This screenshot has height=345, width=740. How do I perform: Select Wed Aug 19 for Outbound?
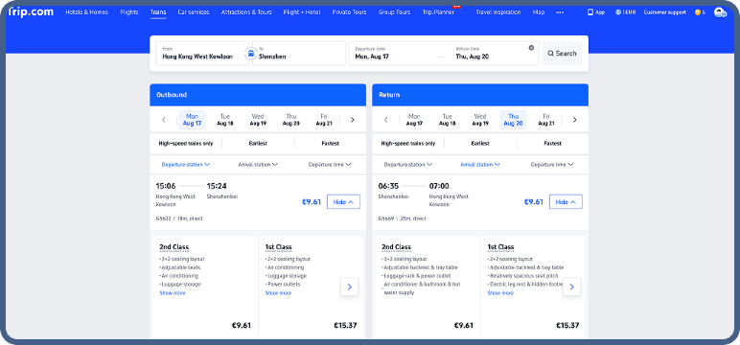pyautogui.click(x=258, y=120)
